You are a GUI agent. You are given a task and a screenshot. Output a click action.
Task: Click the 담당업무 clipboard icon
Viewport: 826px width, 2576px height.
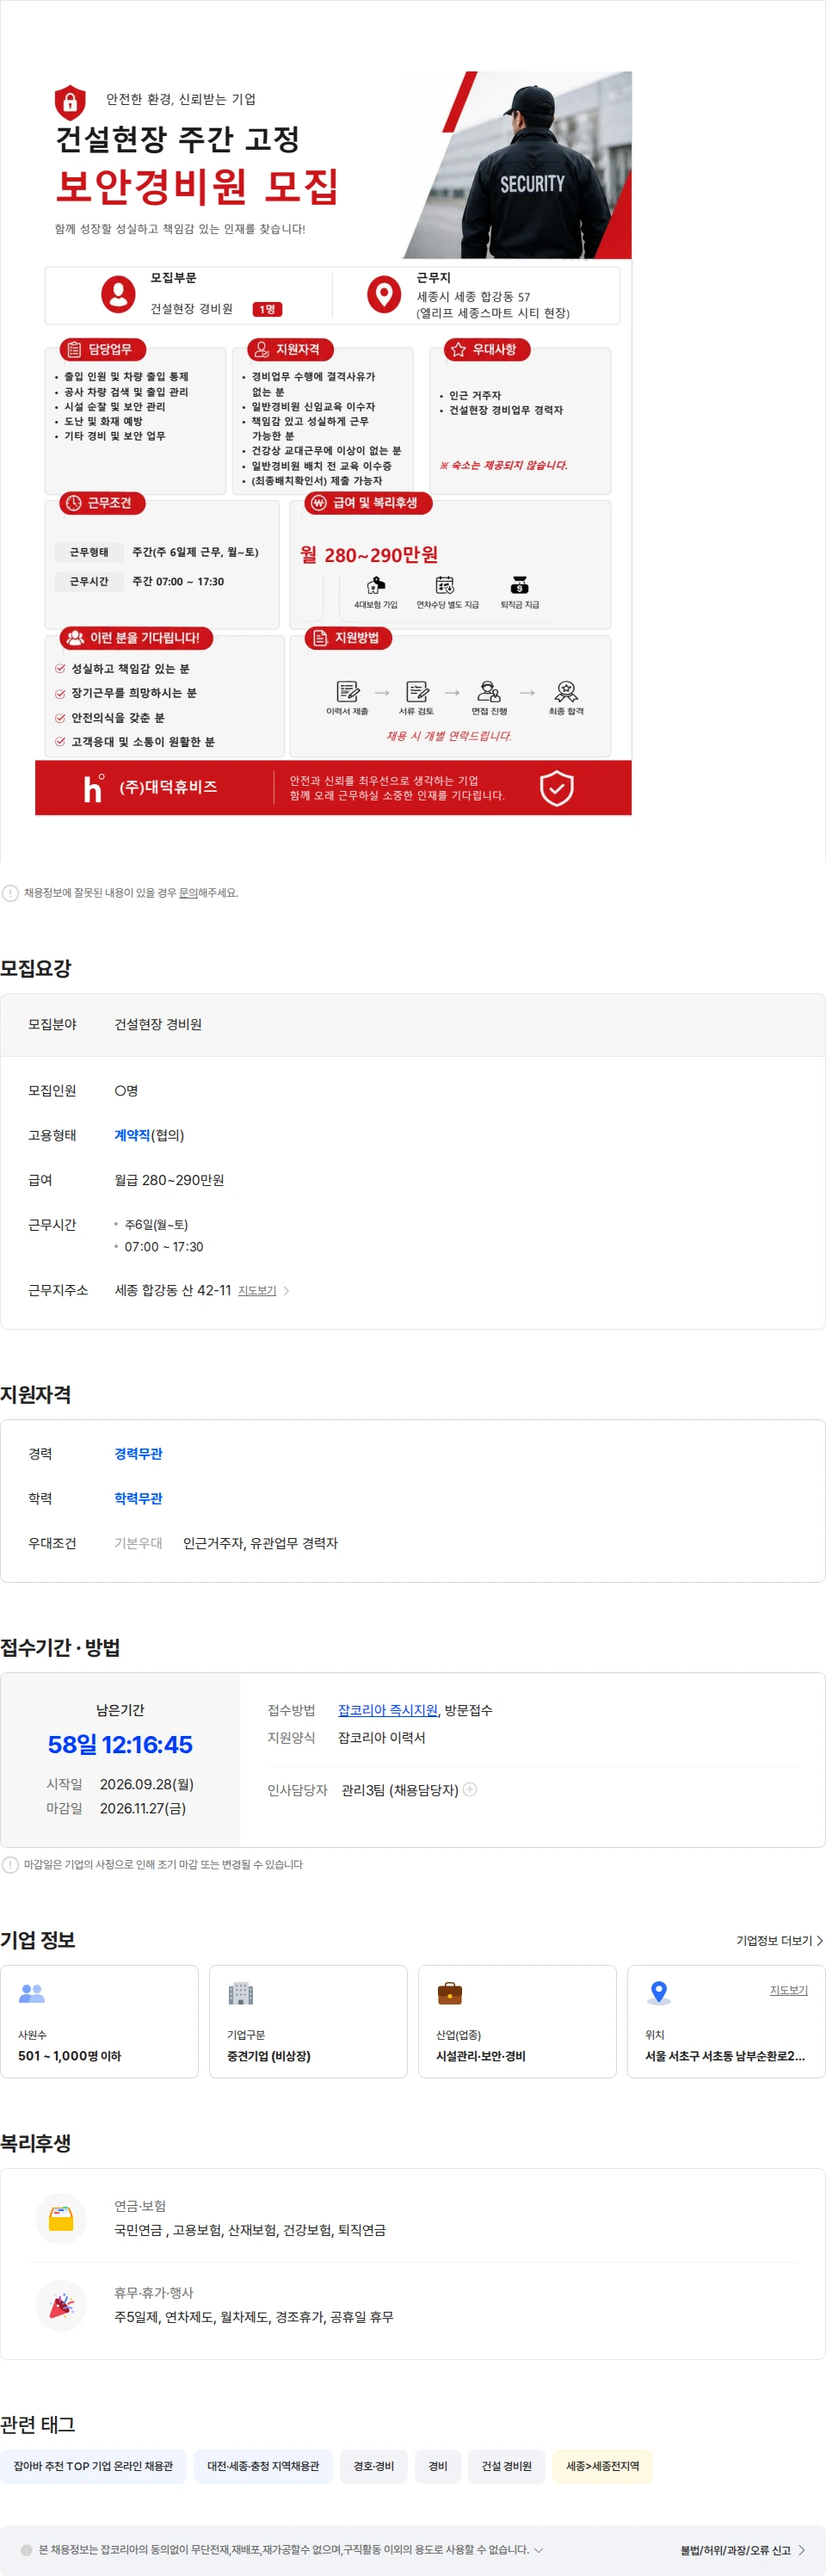[74, 349]
